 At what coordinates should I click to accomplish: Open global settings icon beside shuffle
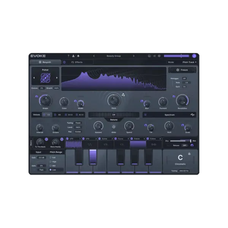159,56
